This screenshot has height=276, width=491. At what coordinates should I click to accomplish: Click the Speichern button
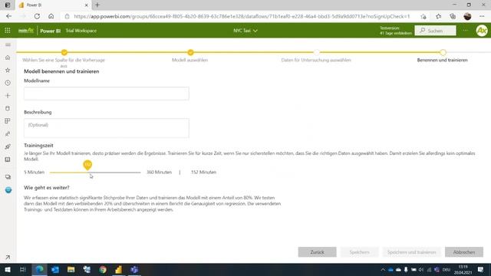pyautogui.click(x=360, y=252)
